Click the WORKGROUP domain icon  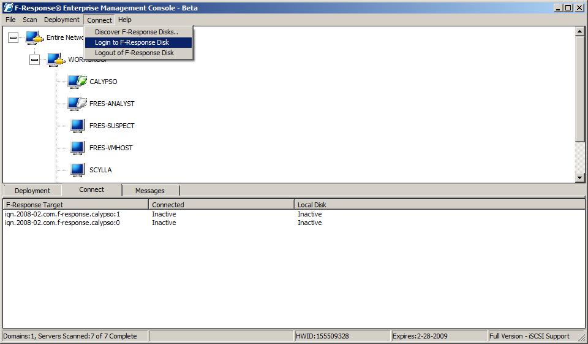56,59
